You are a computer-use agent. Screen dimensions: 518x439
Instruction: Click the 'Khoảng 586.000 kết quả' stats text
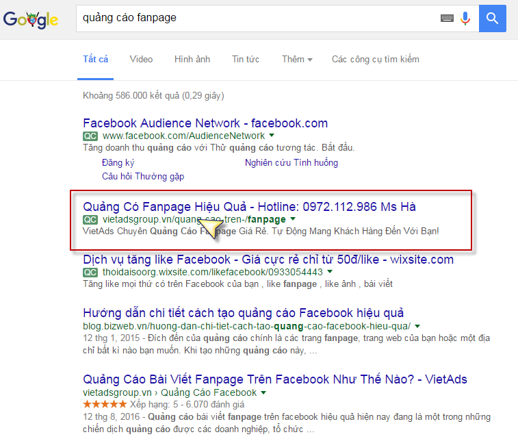(x=153, y=95)
